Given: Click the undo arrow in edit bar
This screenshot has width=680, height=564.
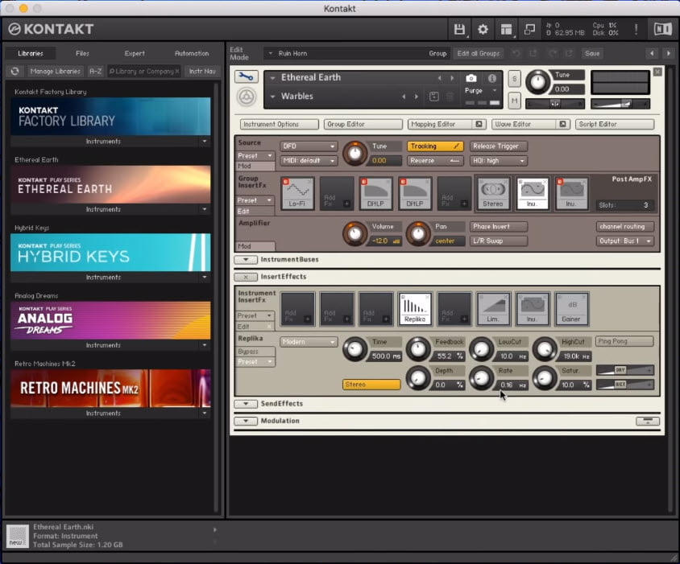Looking at the screenshot, I should [x=516, y=53].
